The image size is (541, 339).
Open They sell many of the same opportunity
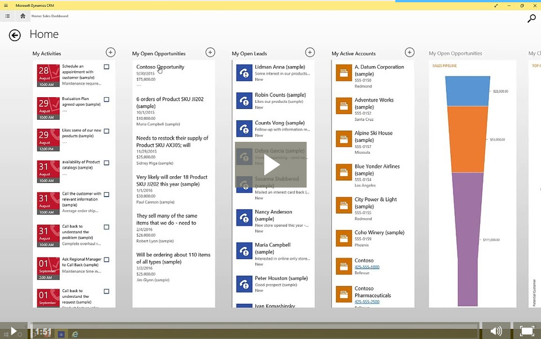pyautogui.click(x=167, y=219)
